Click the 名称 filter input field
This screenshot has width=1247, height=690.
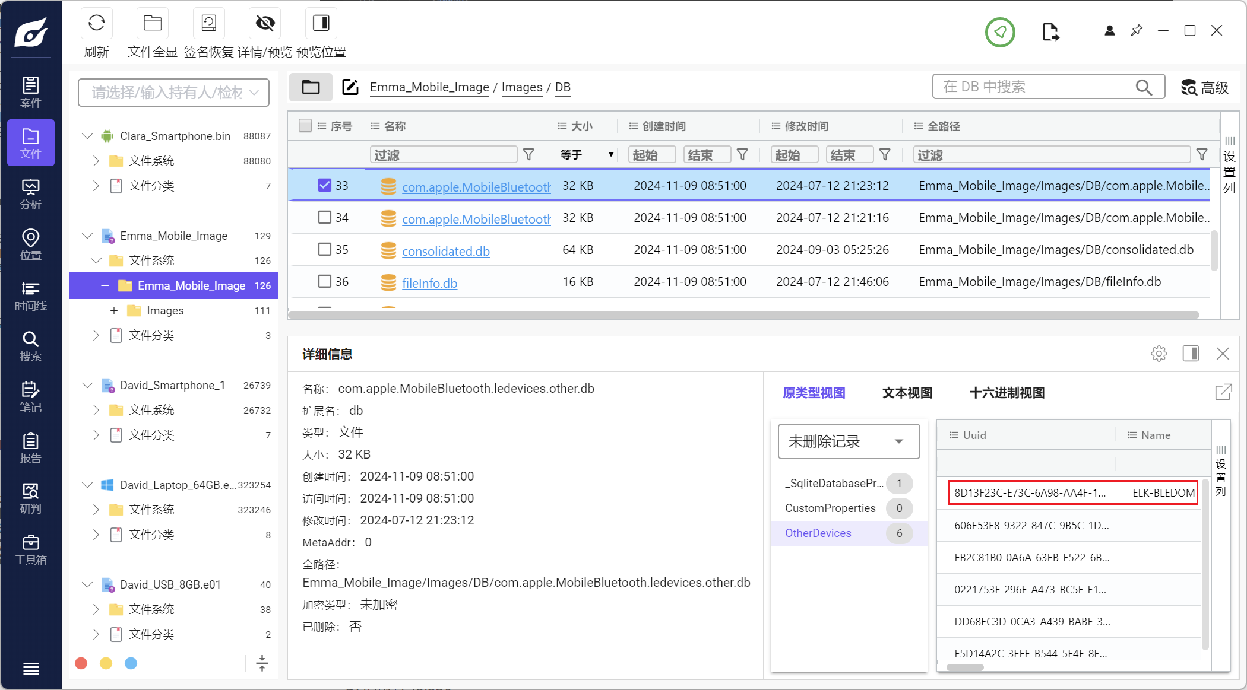(444, 155)
